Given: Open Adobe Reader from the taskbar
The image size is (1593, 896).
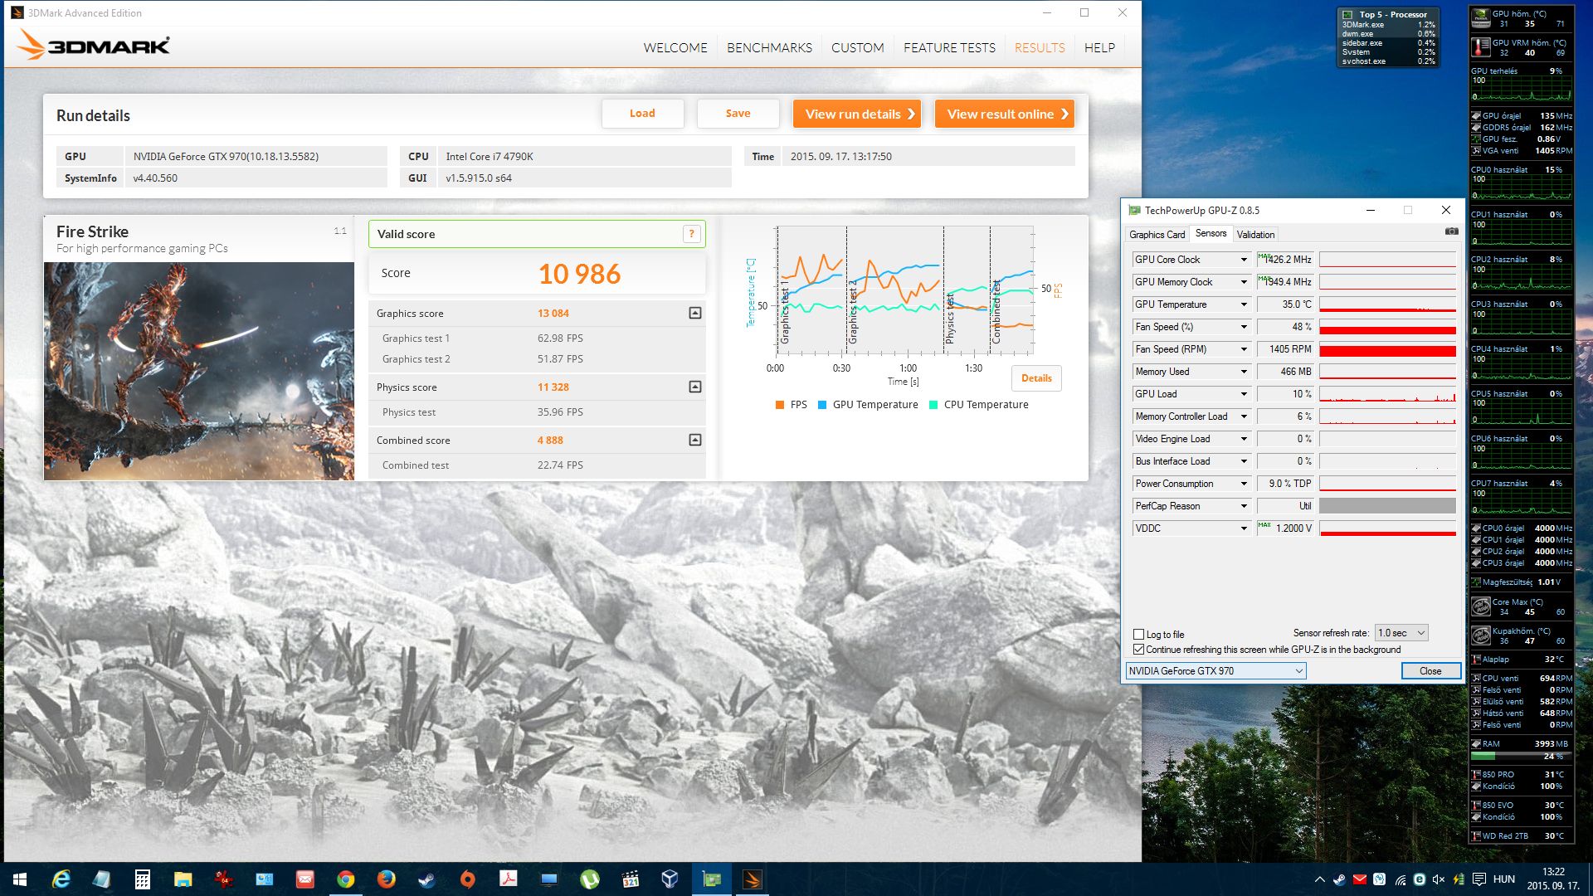Looking at the screenshot, I should tap(508, 879).
